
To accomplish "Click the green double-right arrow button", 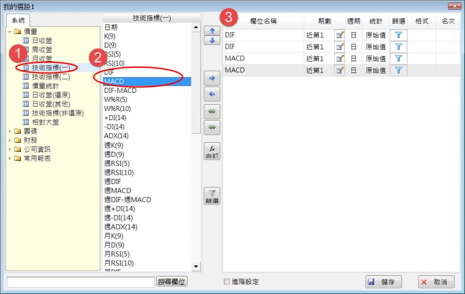I will 212,129.
